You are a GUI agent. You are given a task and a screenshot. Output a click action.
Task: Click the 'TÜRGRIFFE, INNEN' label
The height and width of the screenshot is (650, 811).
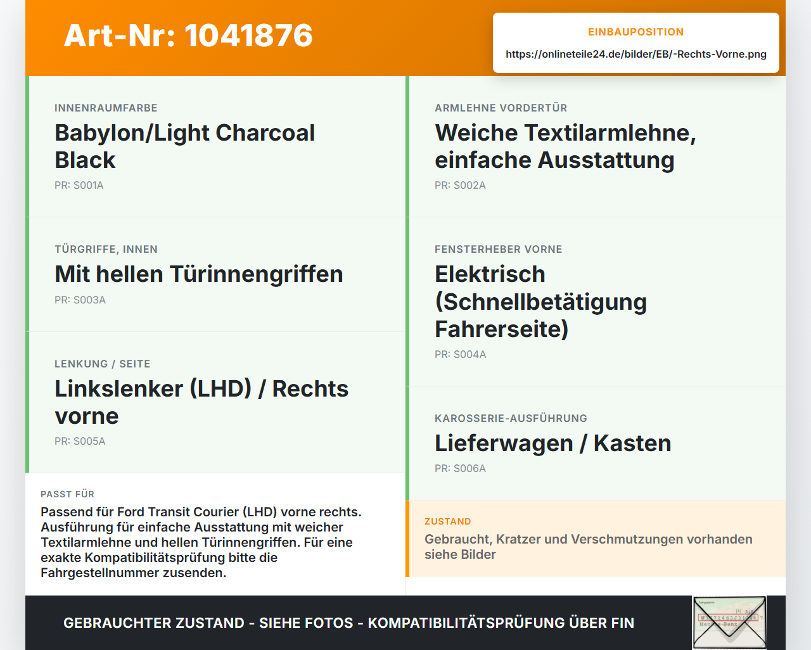click(x=106, y=249)
